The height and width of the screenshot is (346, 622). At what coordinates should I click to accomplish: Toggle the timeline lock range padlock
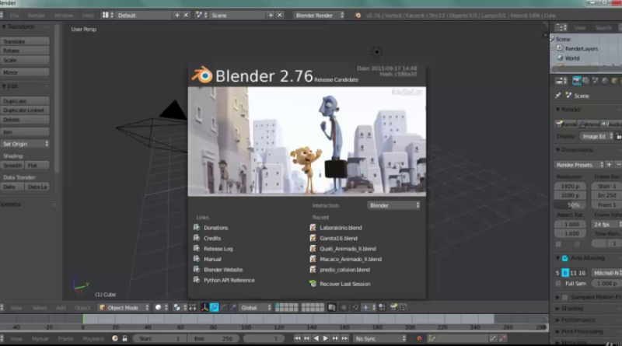point(125,338)
